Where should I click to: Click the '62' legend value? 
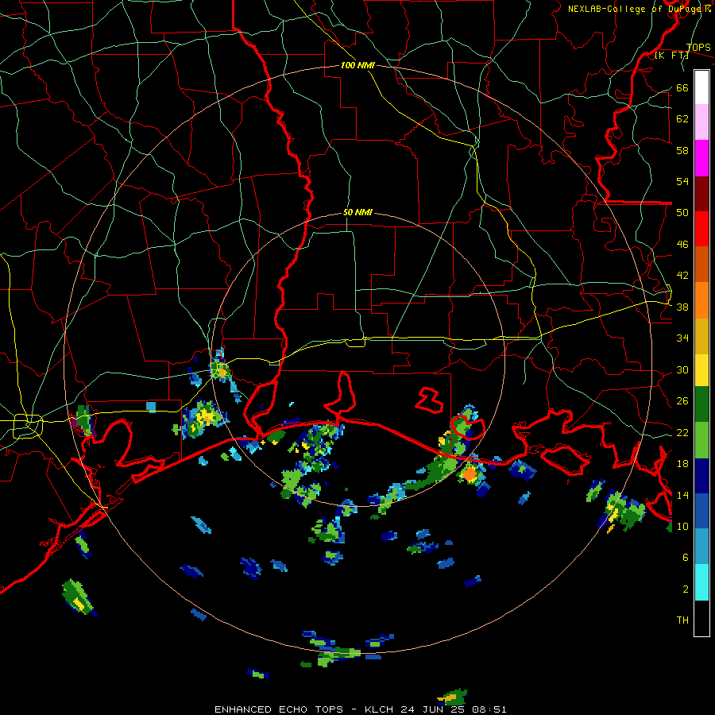pyautogui.click(x=682, y=118)
